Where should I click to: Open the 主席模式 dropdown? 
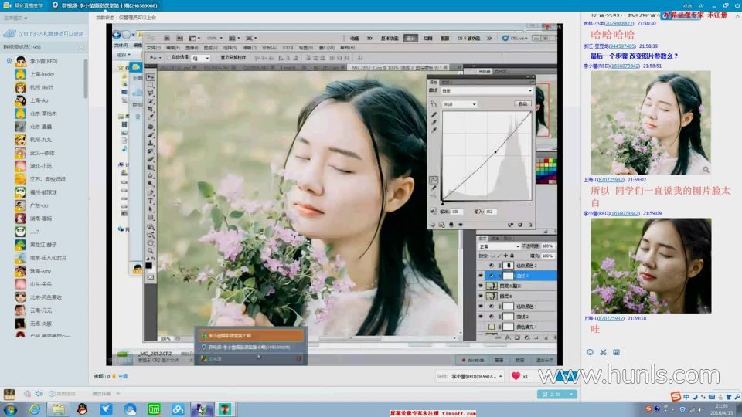15,18
